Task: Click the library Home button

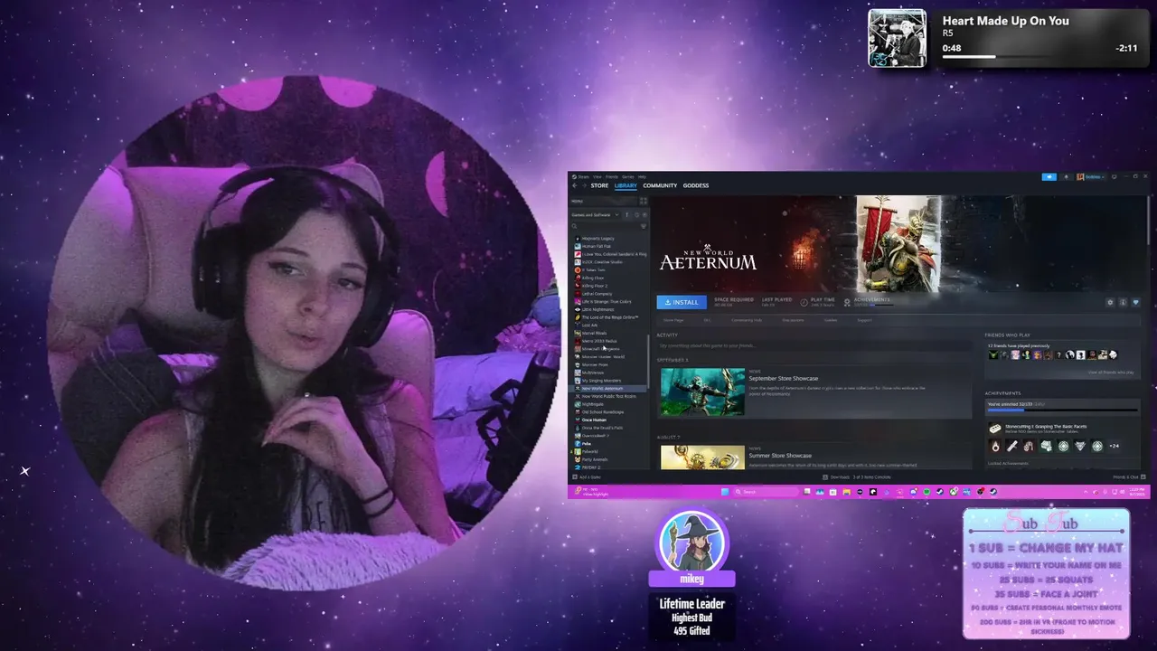Action: coord(603,201)
